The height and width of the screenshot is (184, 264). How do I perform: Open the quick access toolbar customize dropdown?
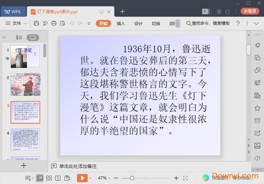point(89,23)
